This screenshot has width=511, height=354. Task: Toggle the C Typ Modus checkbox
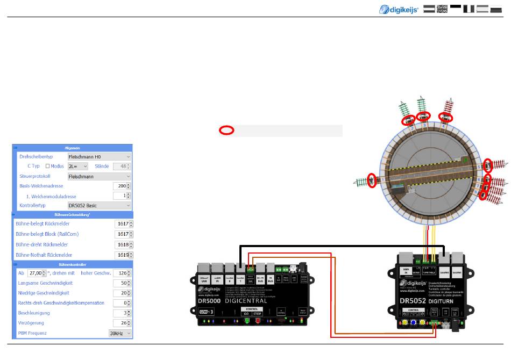pos(48,166)
